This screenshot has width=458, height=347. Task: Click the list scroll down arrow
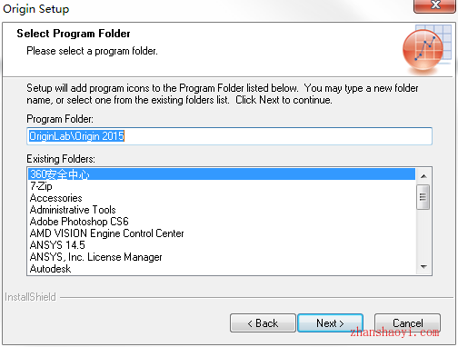(423, 266)
